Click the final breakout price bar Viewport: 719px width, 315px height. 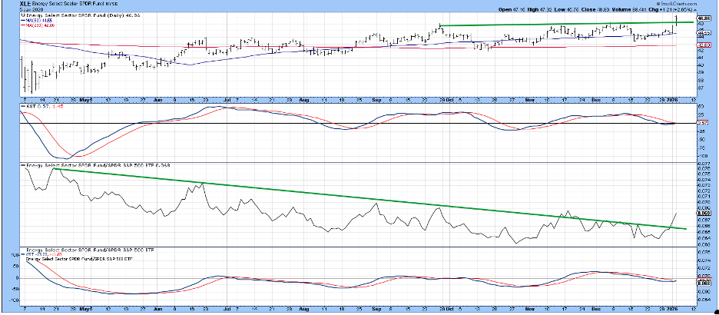coord(677,21)
